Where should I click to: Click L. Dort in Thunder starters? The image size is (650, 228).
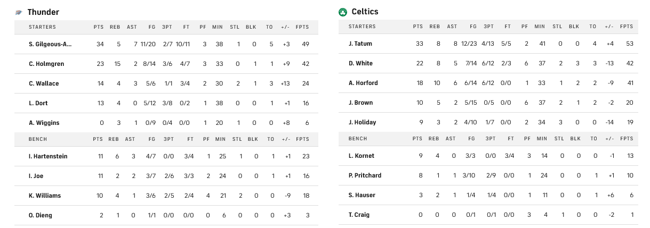(x=38, y=103)
